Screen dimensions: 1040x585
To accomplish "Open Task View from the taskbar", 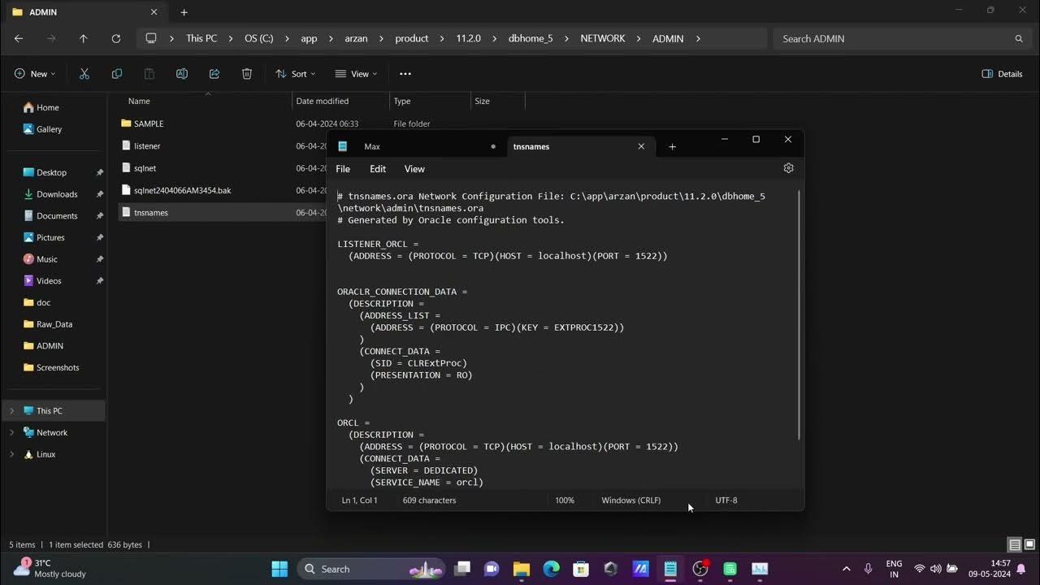I will (462, 569).
